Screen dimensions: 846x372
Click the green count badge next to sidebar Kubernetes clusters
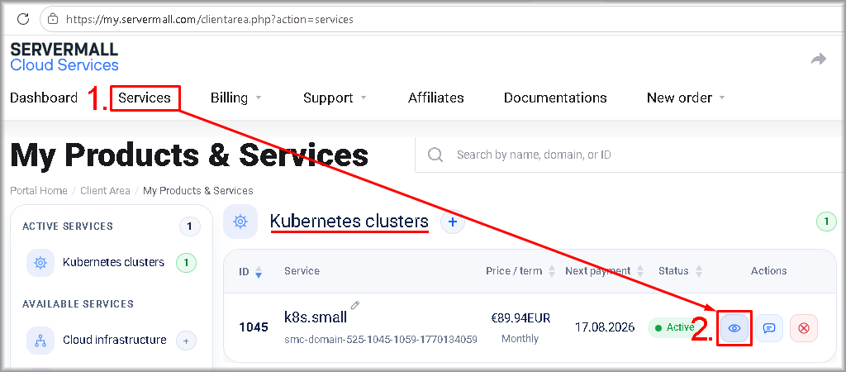coord(186,263)
